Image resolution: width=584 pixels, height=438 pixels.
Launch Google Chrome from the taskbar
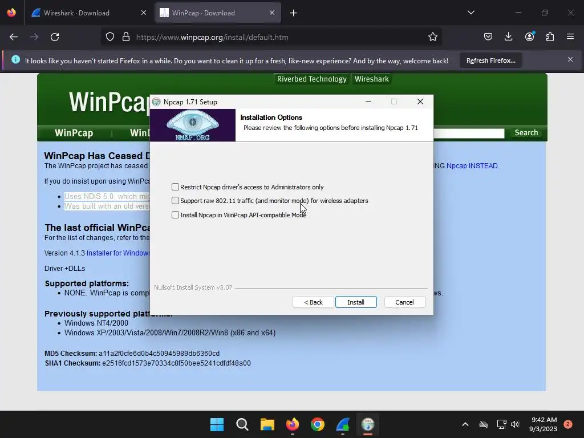(317, 424)
